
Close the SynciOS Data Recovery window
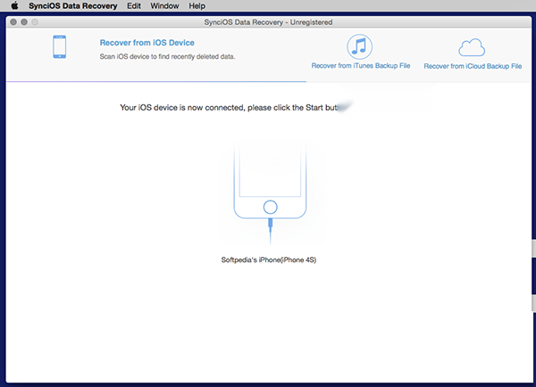[13, 22]
